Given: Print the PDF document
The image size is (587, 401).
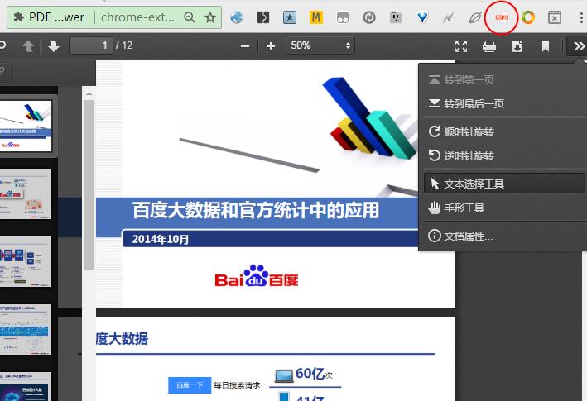Looking at the screenshot, I should [x=489, y=46].
